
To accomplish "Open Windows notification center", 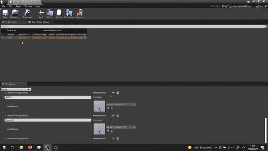I will tap(263, 148).
